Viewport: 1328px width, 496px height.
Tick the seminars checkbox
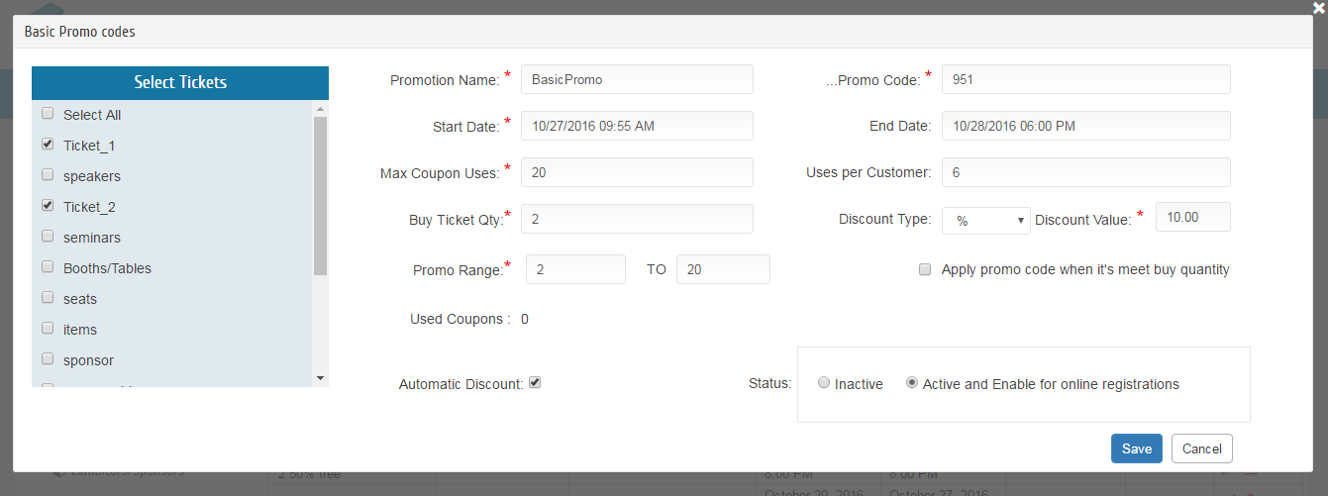coord(48,237)
